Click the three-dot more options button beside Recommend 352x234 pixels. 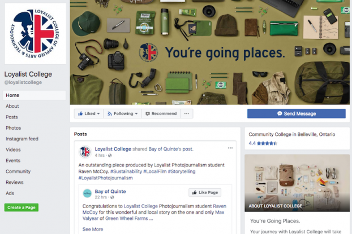[187, 114]
